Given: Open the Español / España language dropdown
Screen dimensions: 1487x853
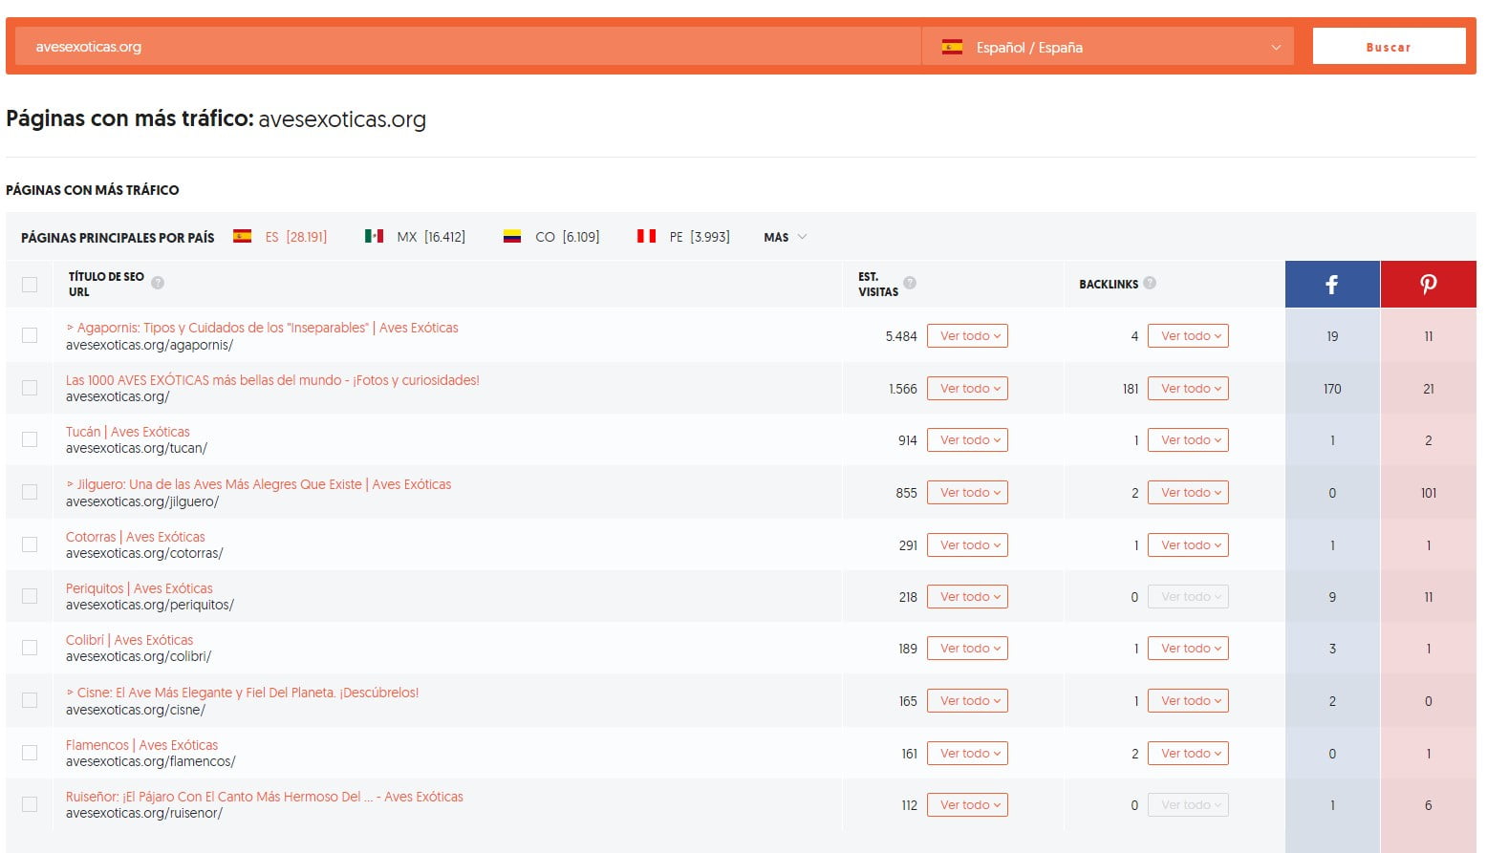Looking at the screenshot, I should coord(1109,47).
